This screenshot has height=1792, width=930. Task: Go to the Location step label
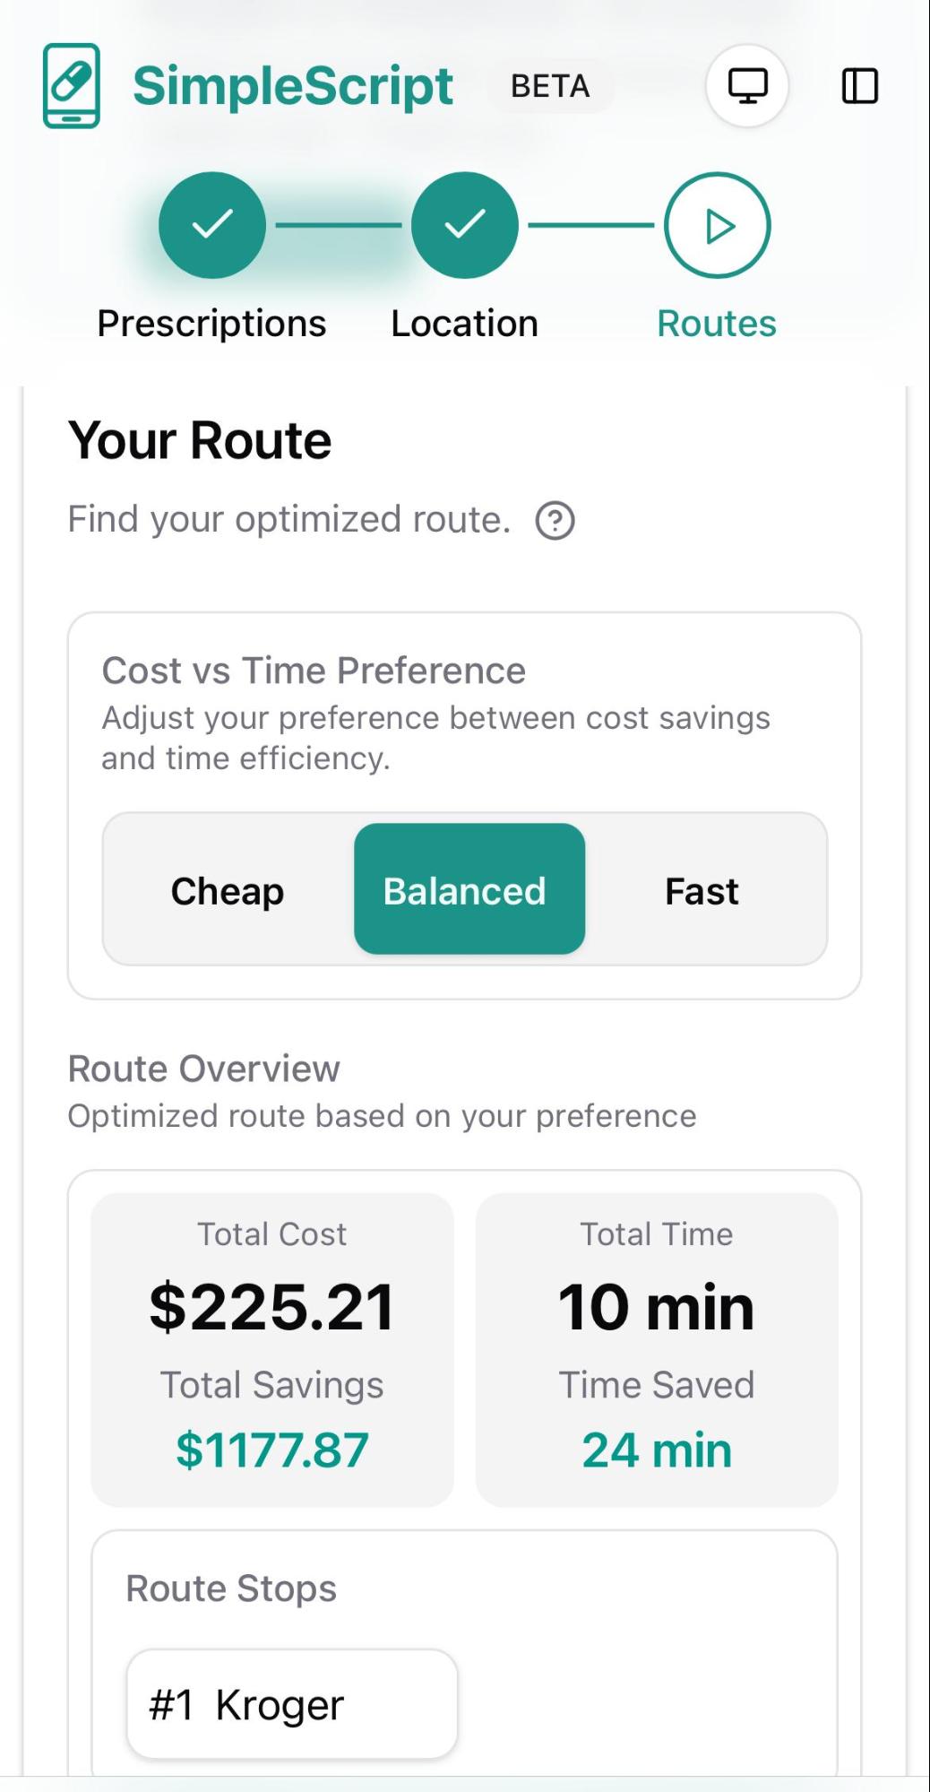click(464, 324)
